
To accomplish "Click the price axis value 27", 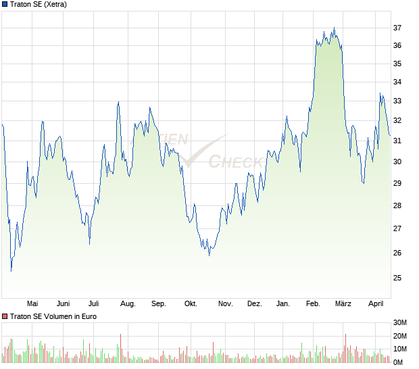I will click(397, 228).
